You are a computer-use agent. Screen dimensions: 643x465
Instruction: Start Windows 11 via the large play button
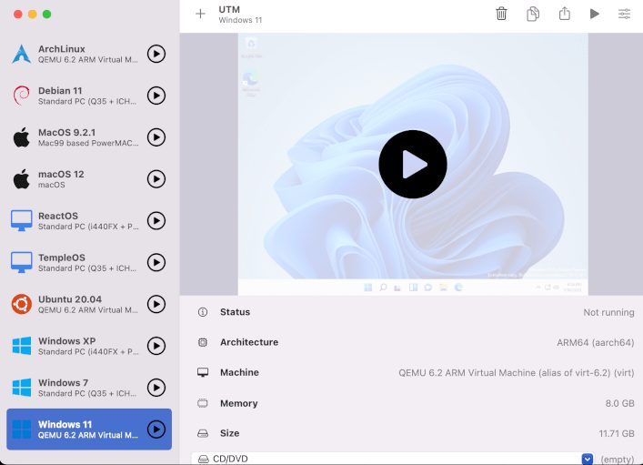click(x=413, y=164)
